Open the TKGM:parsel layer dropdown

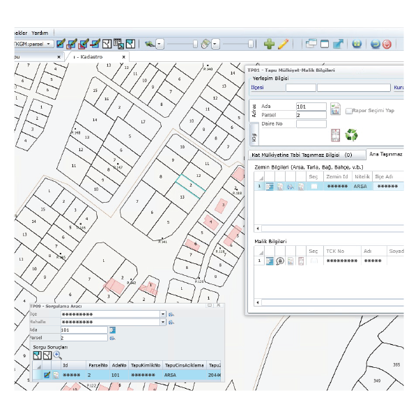pyautogui.click(x=49, y=44)
